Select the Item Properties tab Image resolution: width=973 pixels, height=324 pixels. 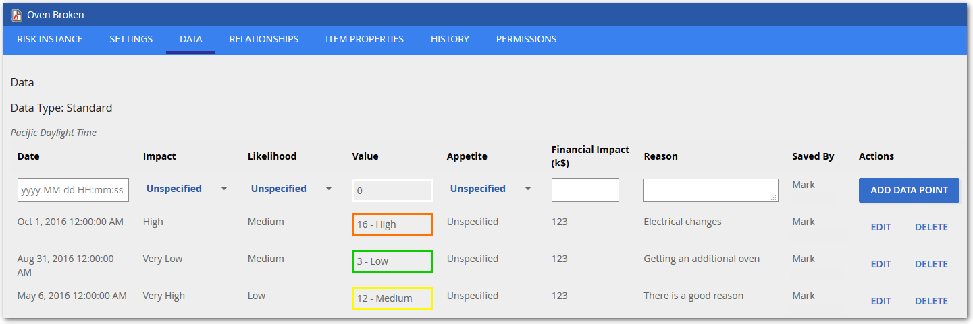(365, 39)
